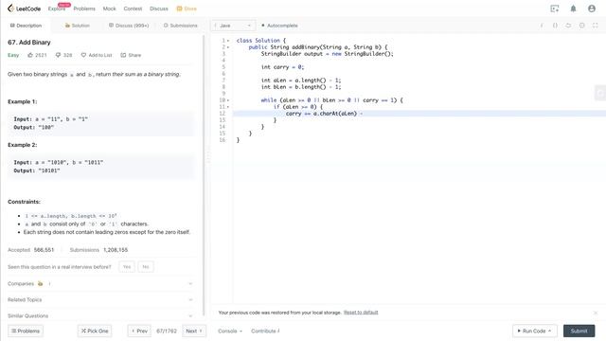Toggle the Autocomplete option
606x341 pixels.
pyautogui.click(x=279, y=26)
